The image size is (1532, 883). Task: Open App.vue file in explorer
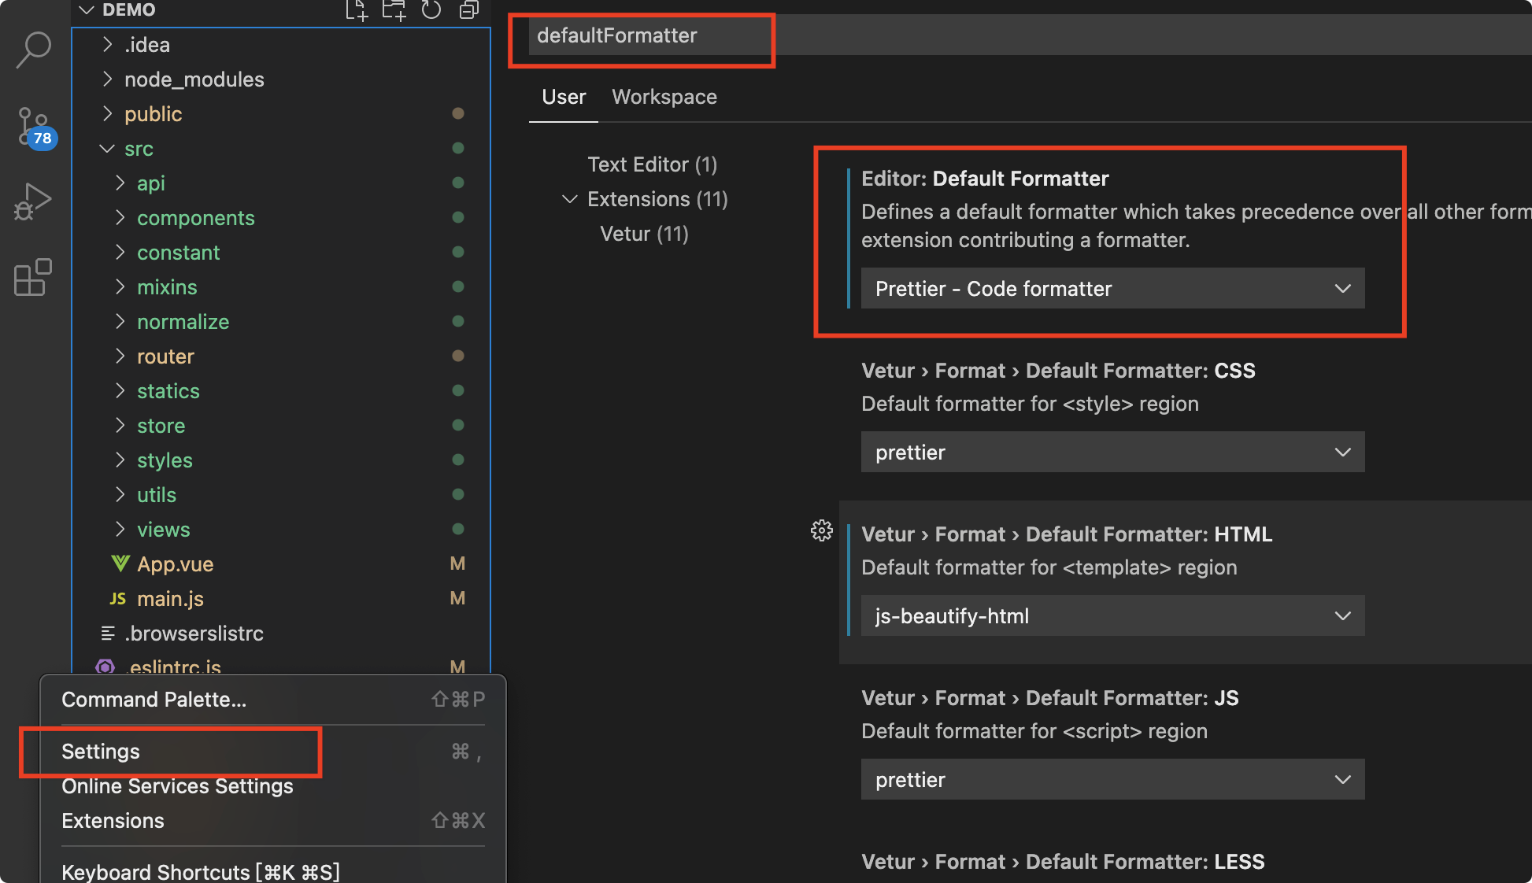click(x=175, y=564)
